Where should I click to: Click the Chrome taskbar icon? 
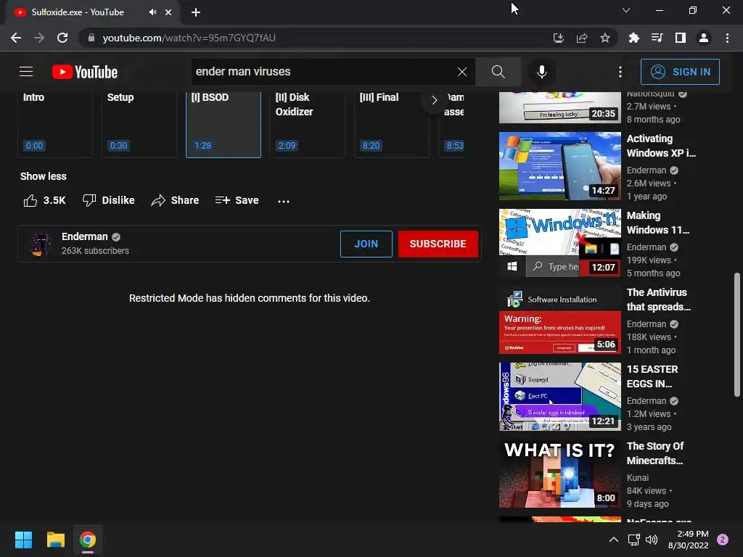point(88,540)
